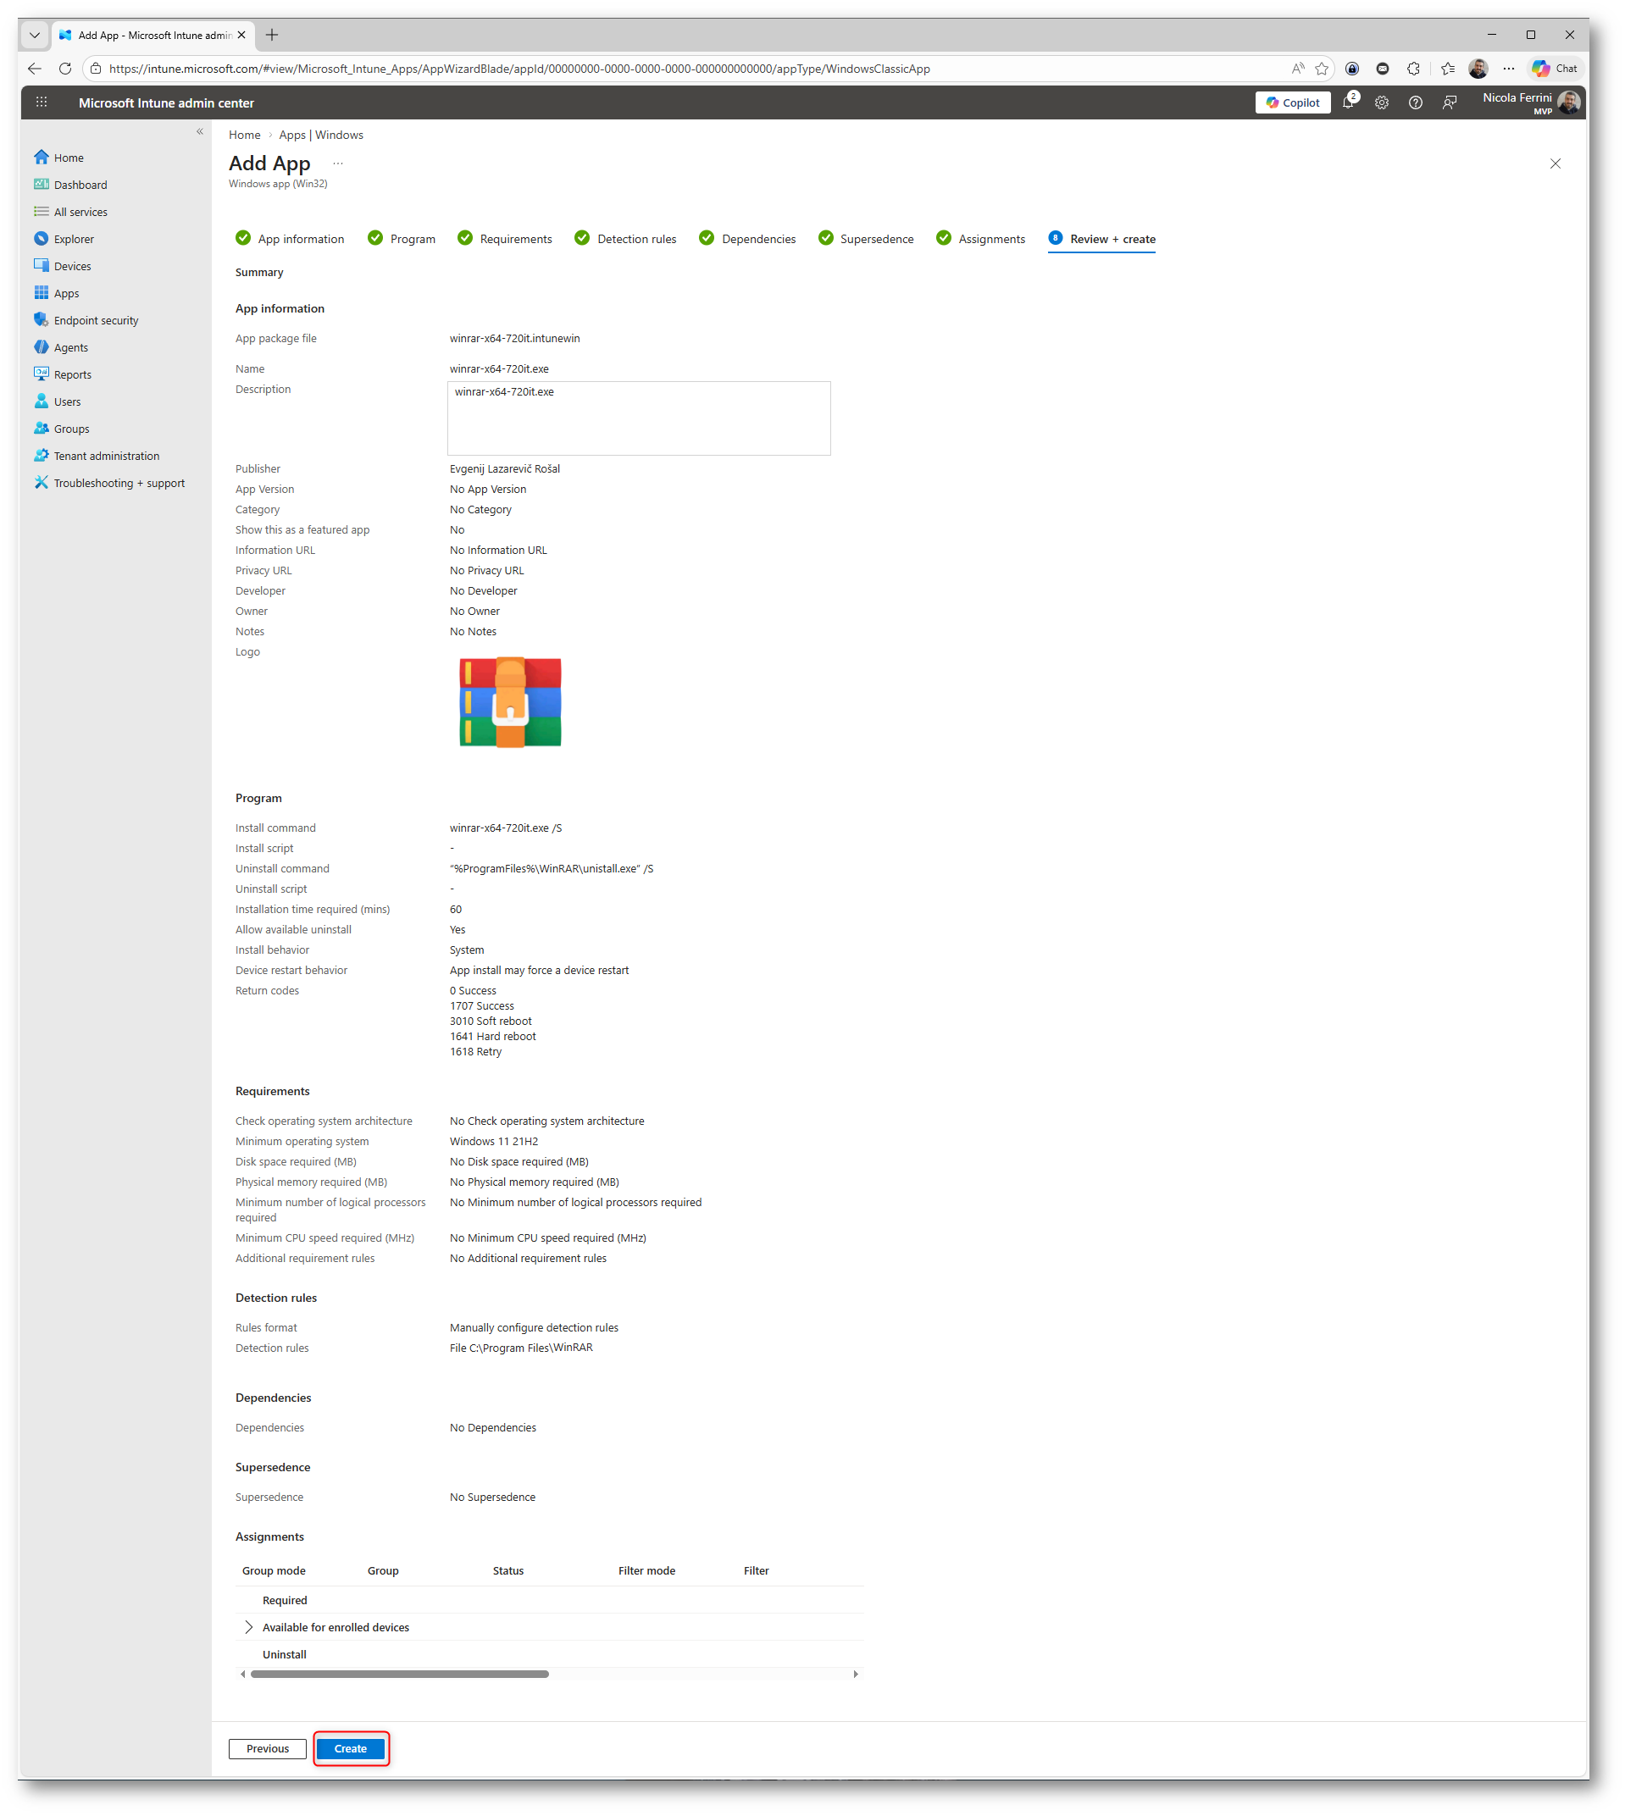Open the browser profile avatar
Viewport: 1625px width, 1816px height.
pos(1478,69)
